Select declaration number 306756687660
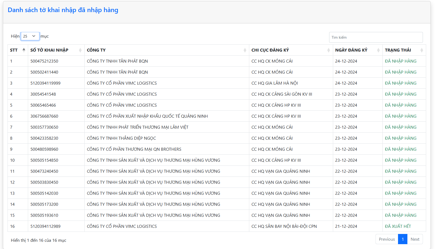435x249 pixels. pyautogui.click(x=44, y=116)
